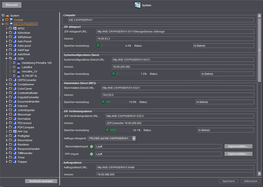Select the ColorCarver tree item

pyautogui.click(x=25, y=89)
